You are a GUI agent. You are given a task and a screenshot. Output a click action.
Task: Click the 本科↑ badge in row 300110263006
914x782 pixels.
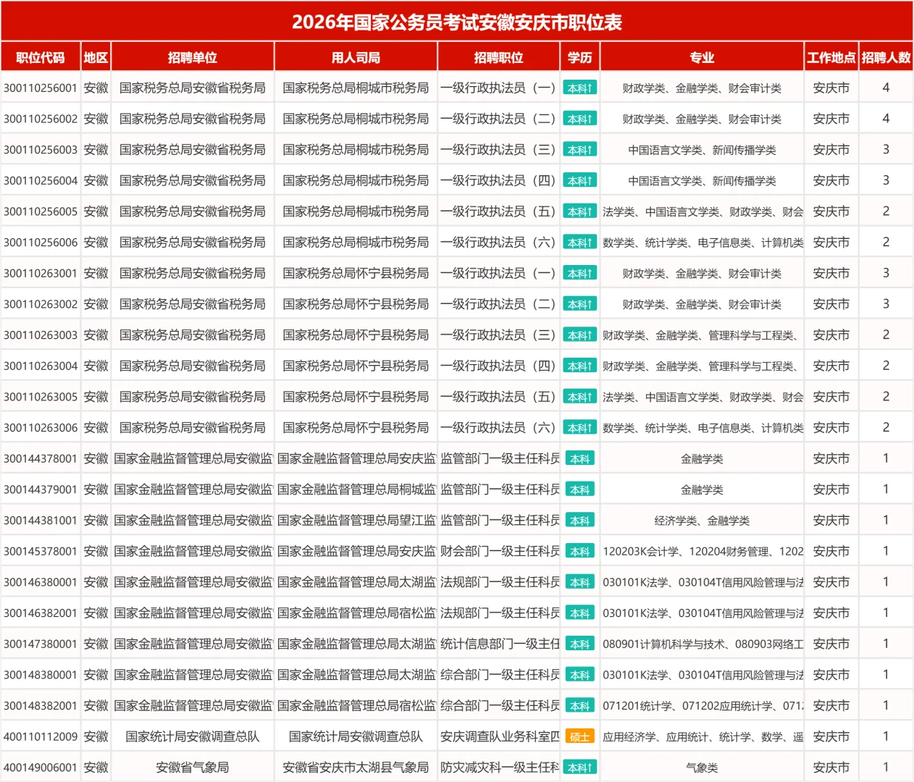pyautogui.click(x=579, y=428)
